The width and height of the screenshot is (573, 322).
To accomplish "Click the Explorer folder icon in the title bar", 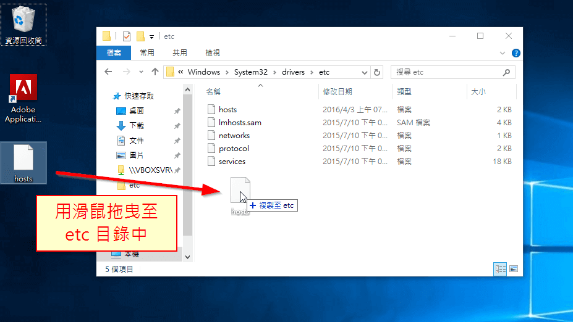I will [x=107, y=36].
